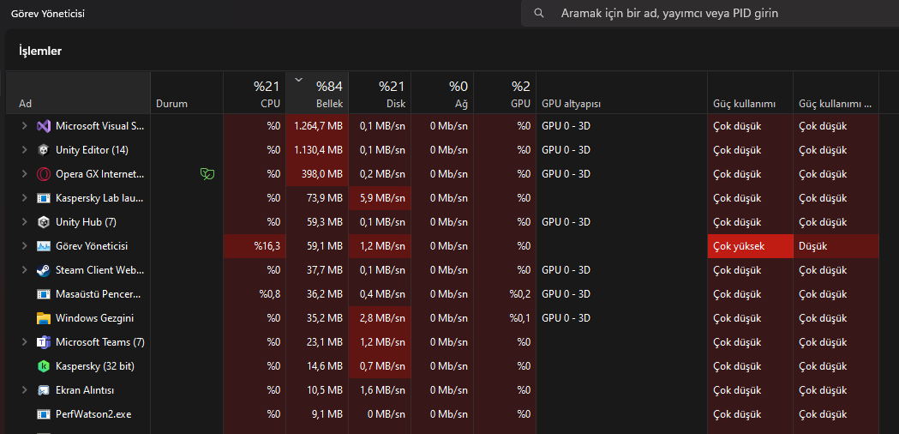Sort by the GPU altyapısı column header
Viewport: 899px width, 434px height.
coord(621,93)
